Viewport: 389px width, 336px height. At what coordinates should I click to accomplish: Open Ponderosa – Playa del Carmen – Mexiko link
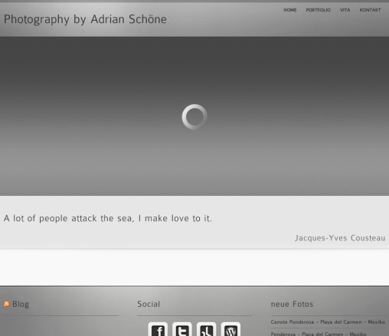[319, 334]
